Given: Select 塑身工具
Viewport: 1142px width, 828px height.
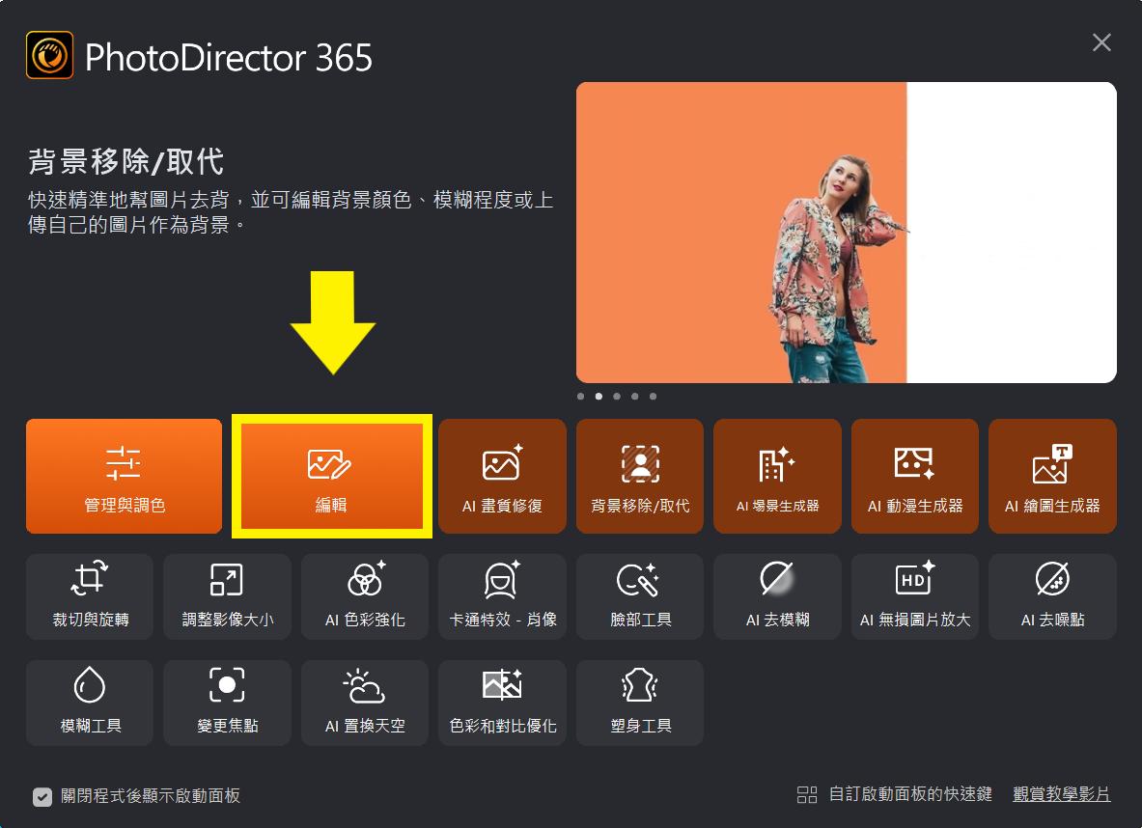Looking at the screenshot, I should pyautogui.click(x=639, y=703).
